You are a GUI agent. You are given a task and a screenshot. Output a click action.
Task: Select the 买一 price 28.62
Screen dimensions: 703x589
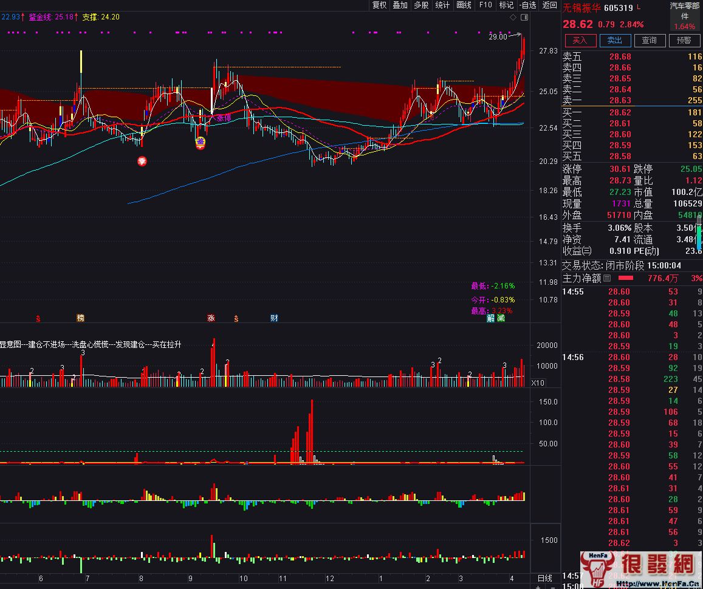click(620, 112)
